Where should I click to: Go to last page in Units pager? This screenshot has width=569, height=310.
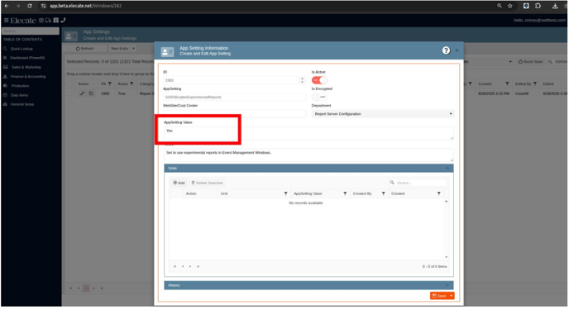click(x=198, y=266)
